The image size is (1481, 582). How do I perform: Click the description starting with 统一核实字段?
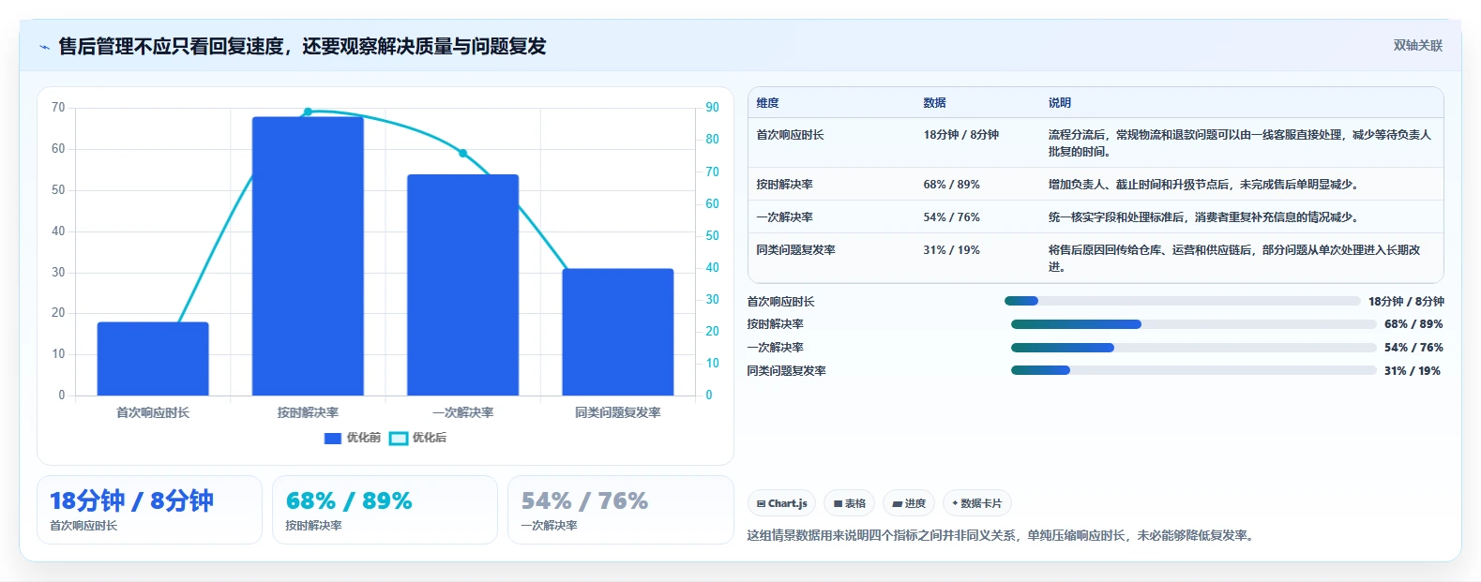coord(1202,217)
